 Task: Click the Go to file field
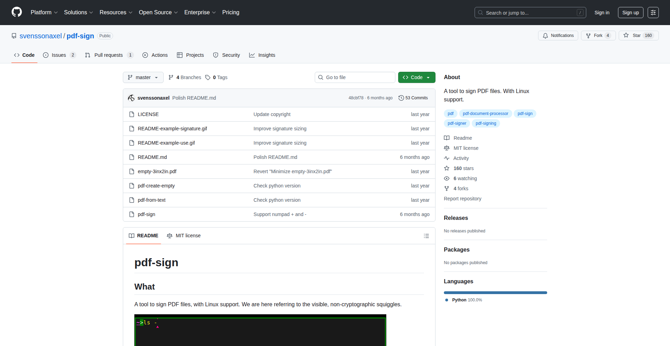click(355, 77)
